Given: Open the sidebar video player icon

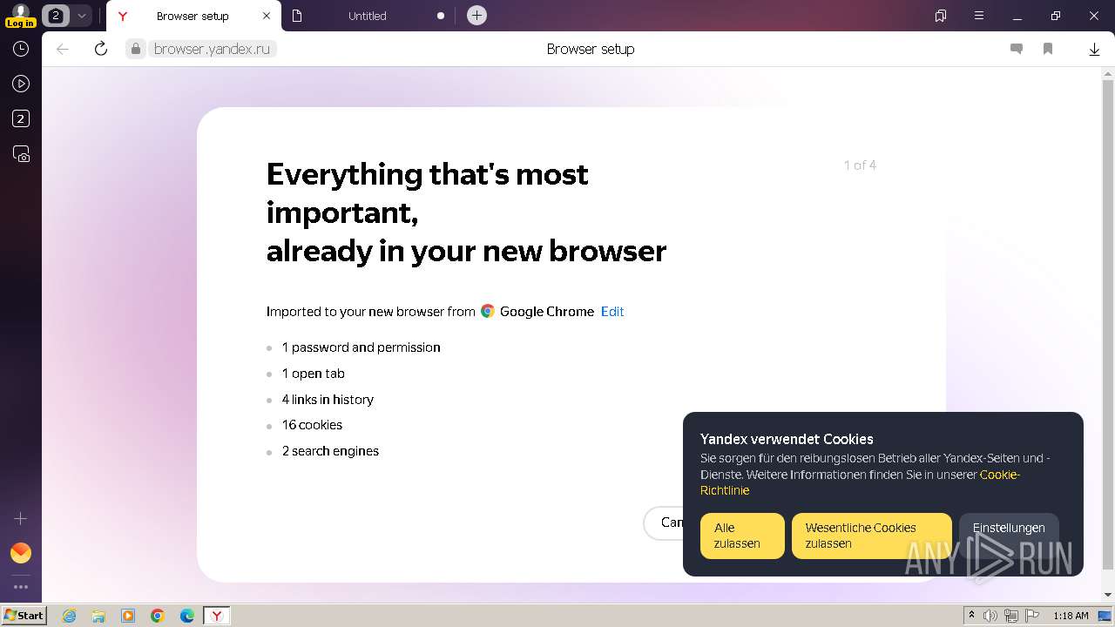Looking at the screenshot, I should tap(21, 84).
